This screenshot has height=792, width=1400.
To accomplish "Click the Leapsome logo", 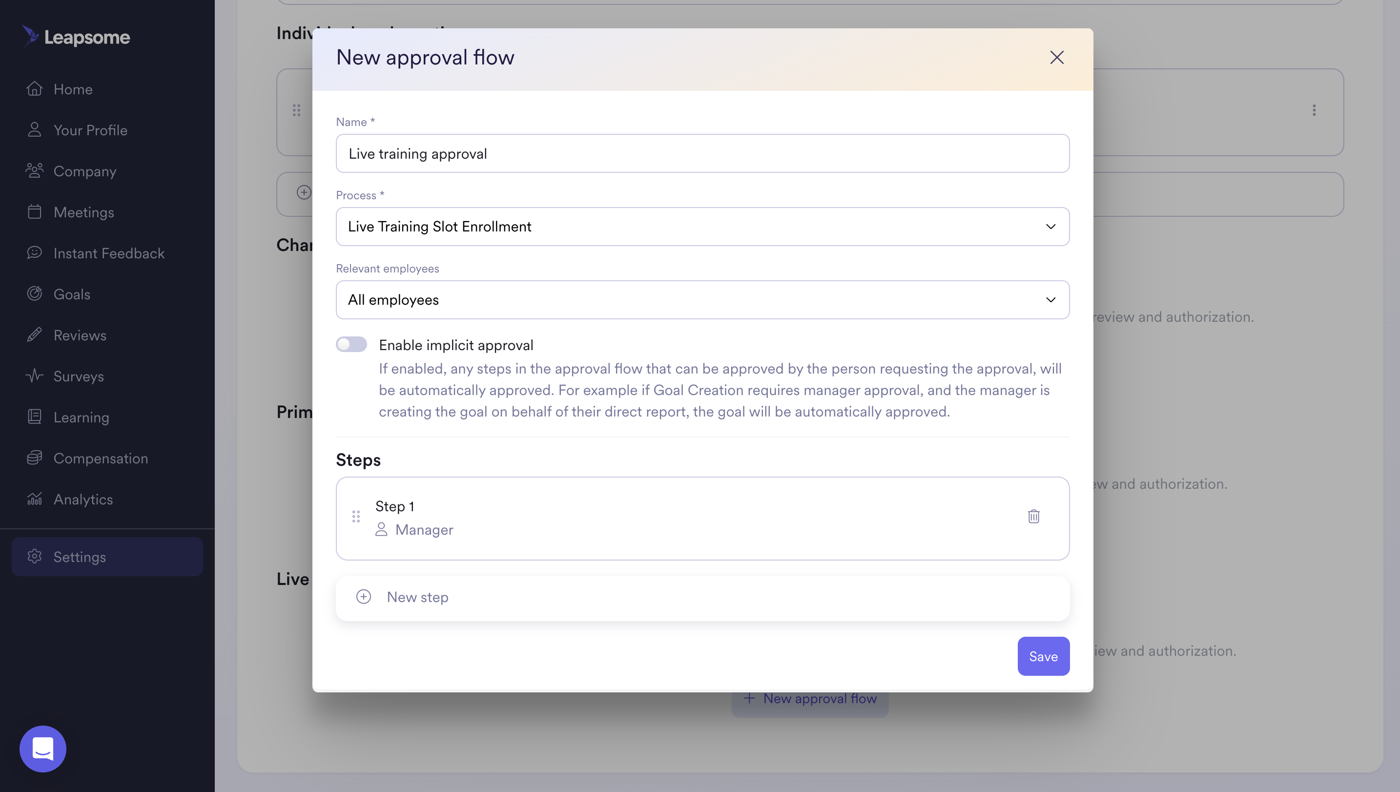I will [76, 37].
